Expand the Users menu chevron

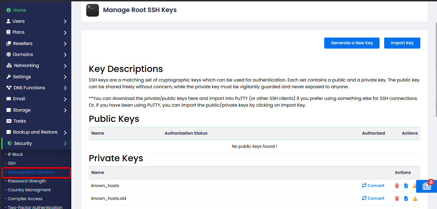pos(65,22)
